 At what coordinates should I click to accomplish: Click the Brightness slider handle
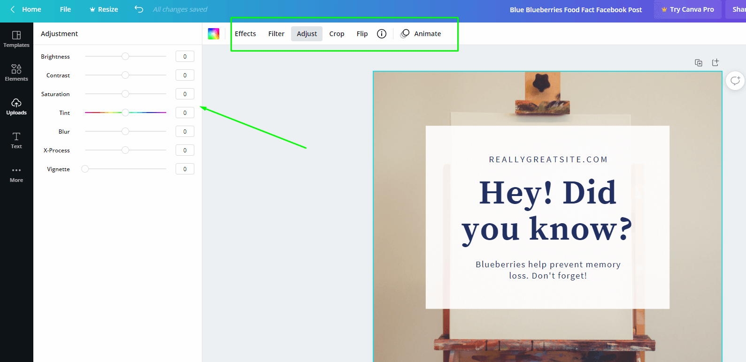[125, 56]
